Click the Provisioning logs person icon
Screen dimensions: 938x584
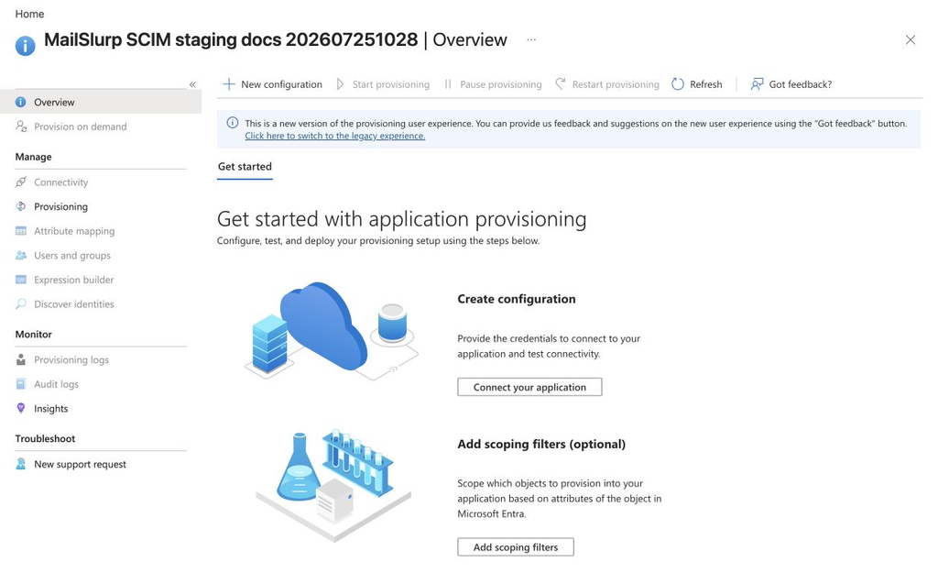point(21,359)
